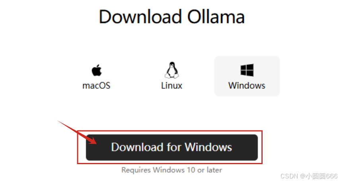Screen dimensions: 339x182
Task: Click the Download for Windows button
Action: pyautogui.click(x=171, y=148)
